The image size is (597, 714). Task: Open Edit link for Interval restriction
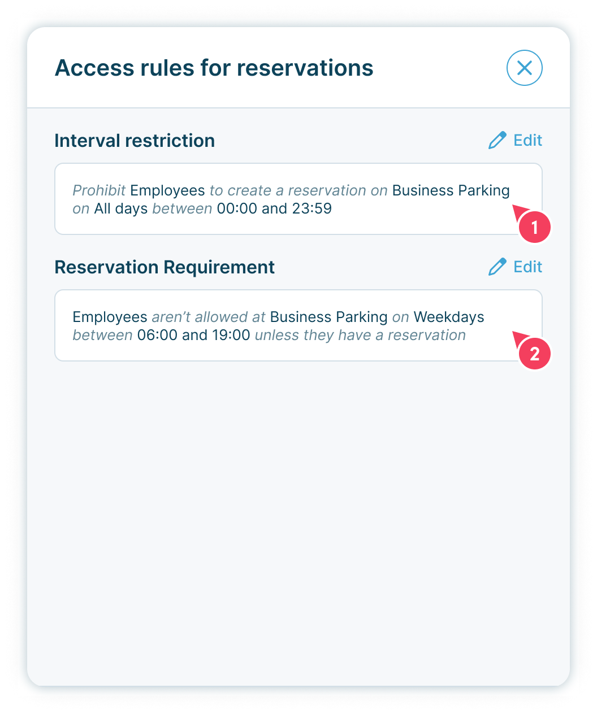tap(527, 141)
